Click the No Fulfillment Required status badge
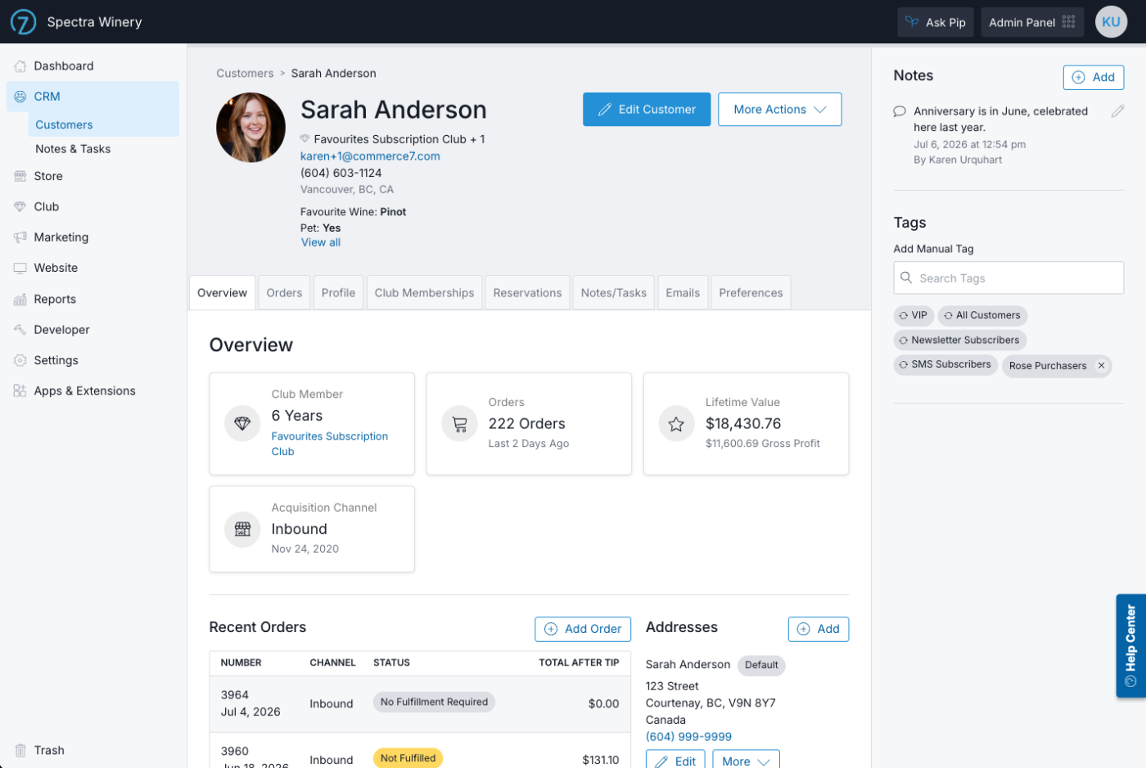 point(434,702)
